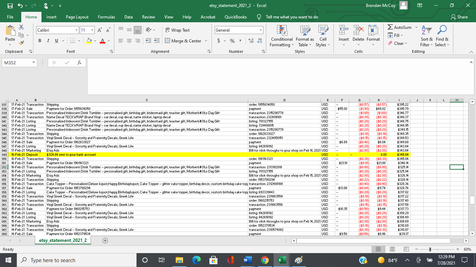The width and height of the screenshot is (476, 267).
Task: Open the Find & Select magnifier
Action: click(x=442, y=31)
